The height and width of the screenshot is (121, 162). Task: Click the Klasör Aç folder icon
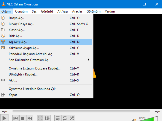click(3, 30)
